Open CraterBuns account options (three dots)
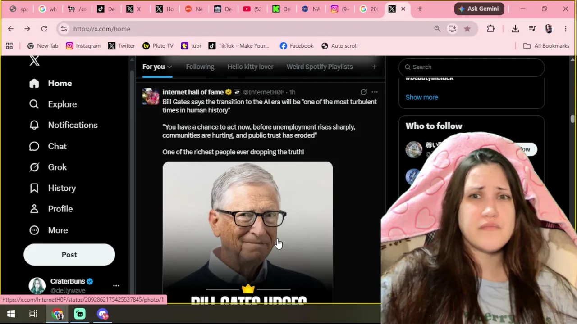 coord(116,286)
